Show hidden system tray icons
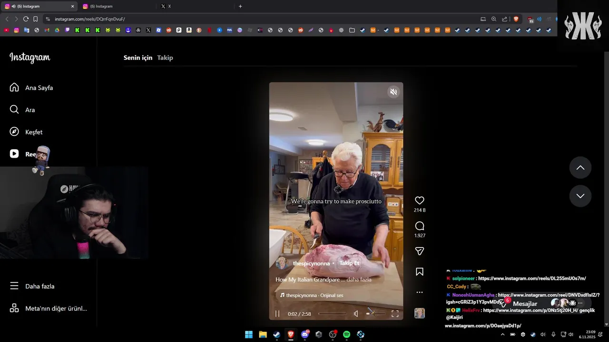This screenshot has width=609, height=342. click(502, 334)
